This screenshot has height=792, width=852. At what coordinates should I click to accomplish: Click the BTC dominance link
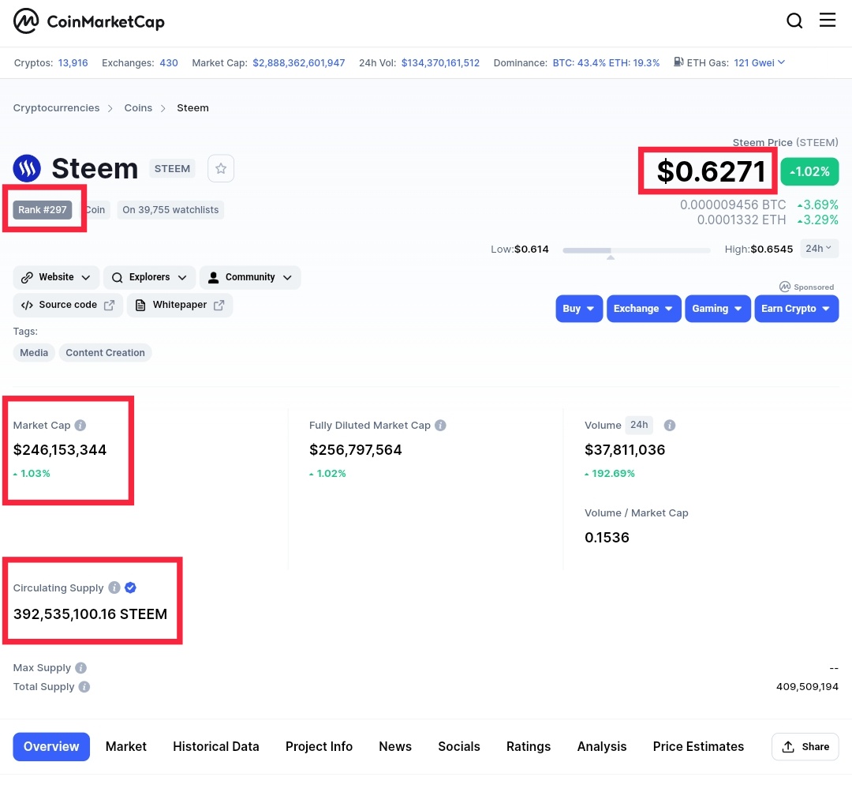(x=579, y=62)
